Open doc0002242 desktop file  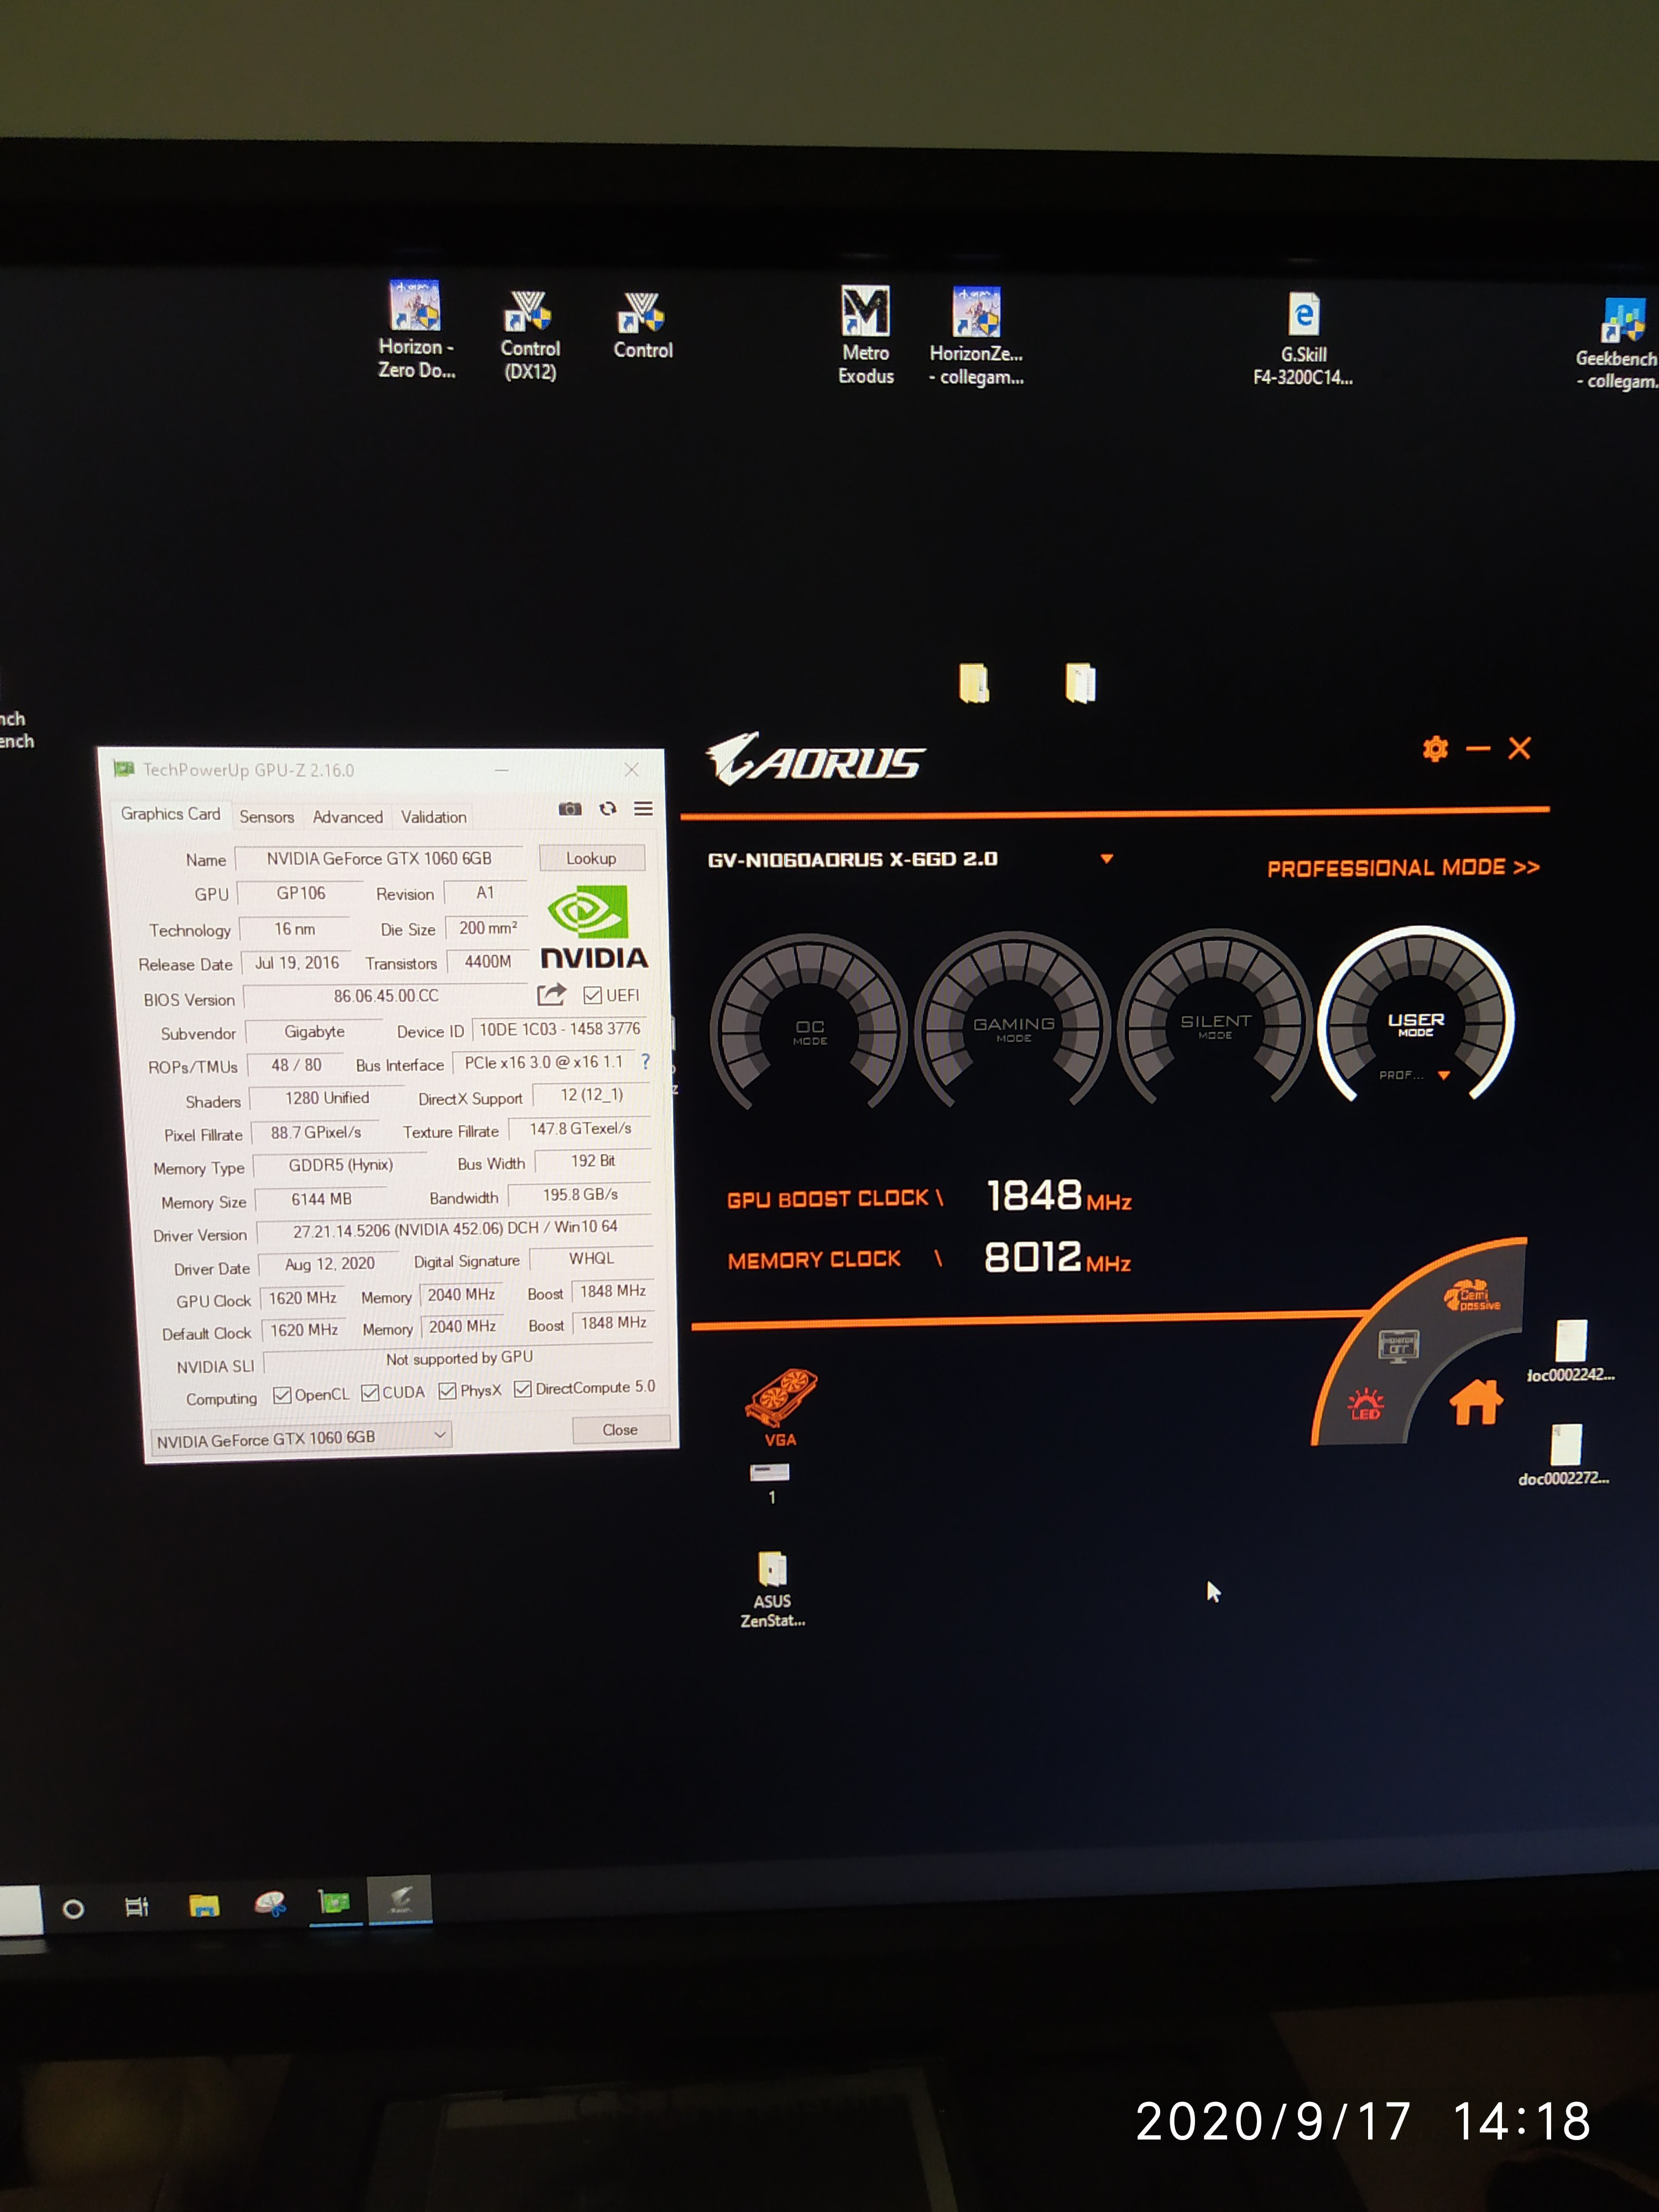(1571, 1351)
